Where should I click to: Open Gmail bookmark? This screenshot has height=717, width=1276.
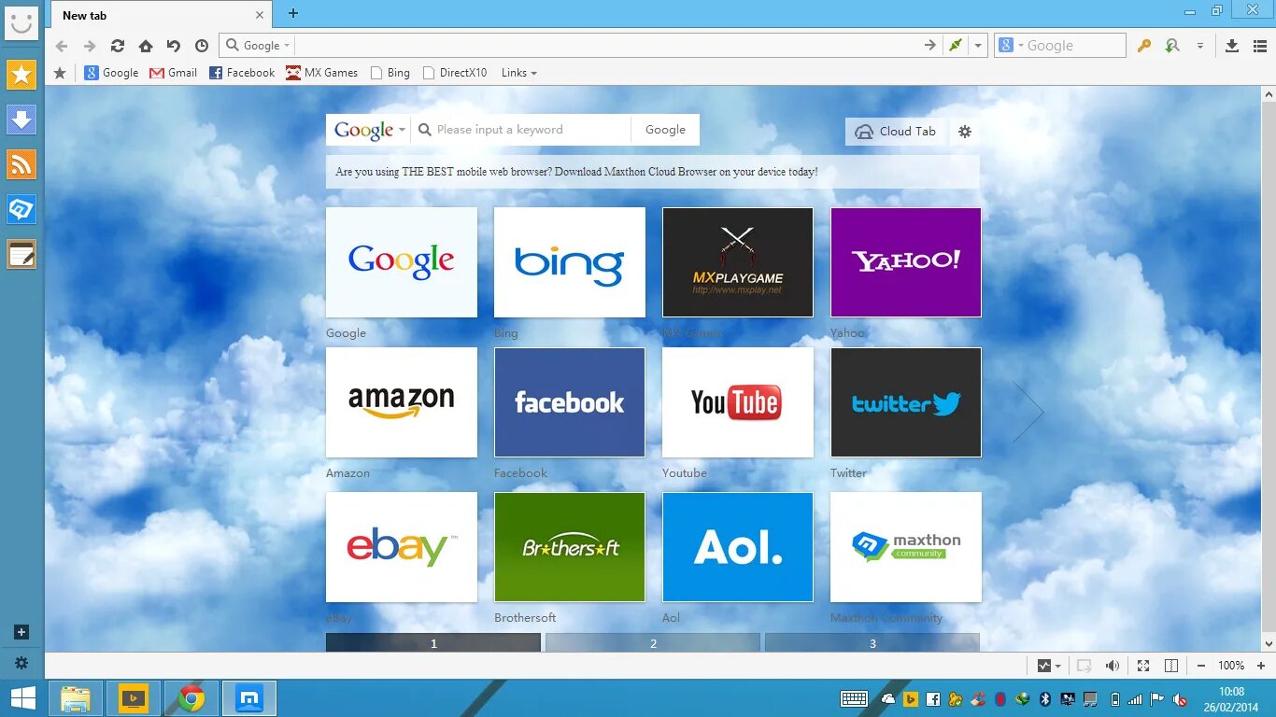(174, 73)
